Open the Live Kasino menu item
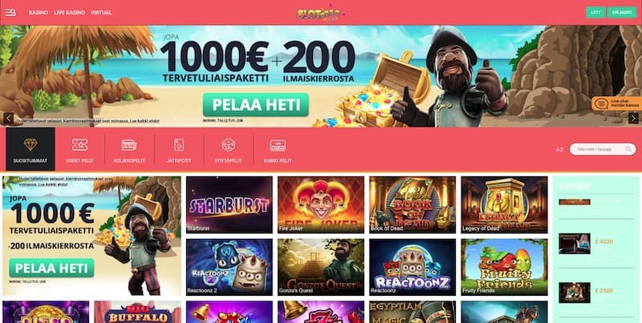The height and width of the screenshot is (323, 642). [x=70, y=13]
